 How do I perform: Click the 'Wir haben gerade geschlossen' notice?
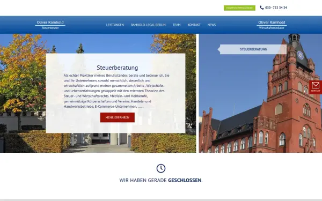161,180
